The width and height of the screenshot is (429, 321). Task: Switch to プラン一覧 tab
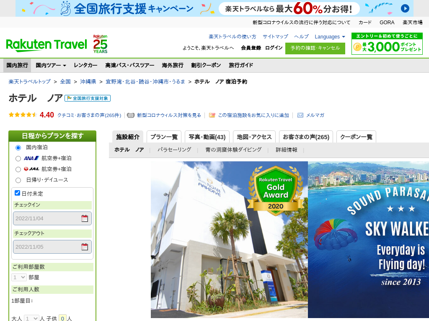click(164, 137)
